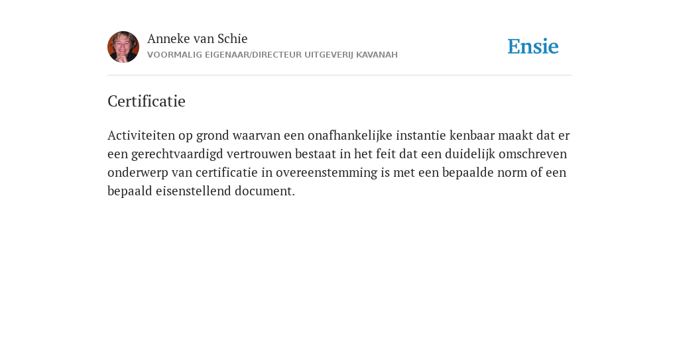Open the Ensie logo link
The height and width of the screenshot is (339, 679).
(533, 46)
